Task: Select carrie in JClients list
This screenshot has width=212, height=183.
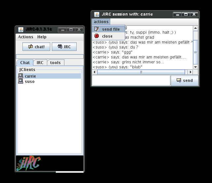Action: [x=49, y=76]
